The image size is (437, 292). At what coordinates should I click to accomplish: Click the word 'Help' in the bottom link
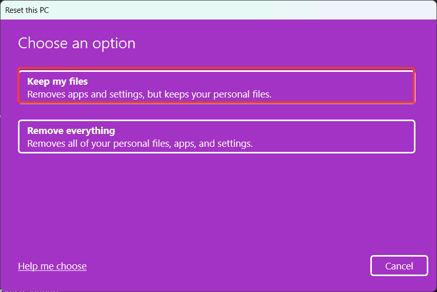point(27,266)
